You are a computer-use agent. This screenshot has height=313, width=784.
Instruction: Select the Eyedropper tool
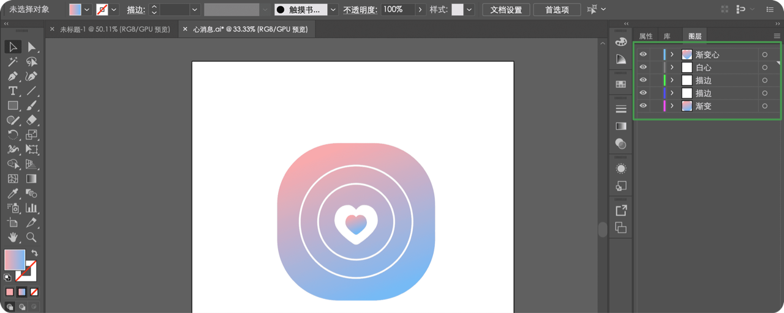(x=13, y=193)
